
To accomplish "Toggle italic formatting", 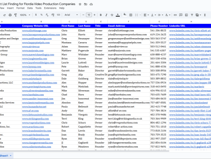I will (106, 15).
